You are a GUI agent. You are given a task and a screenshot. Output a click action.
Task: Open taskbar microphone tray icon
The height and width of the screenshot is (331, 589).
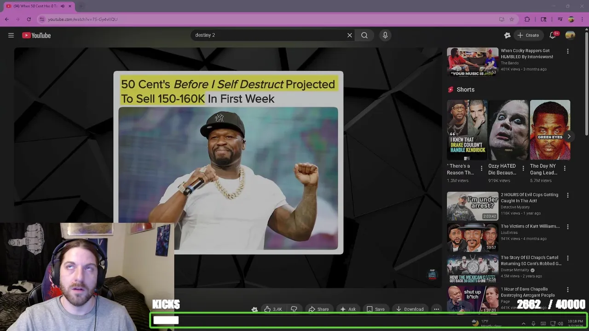tap(533, 324)
